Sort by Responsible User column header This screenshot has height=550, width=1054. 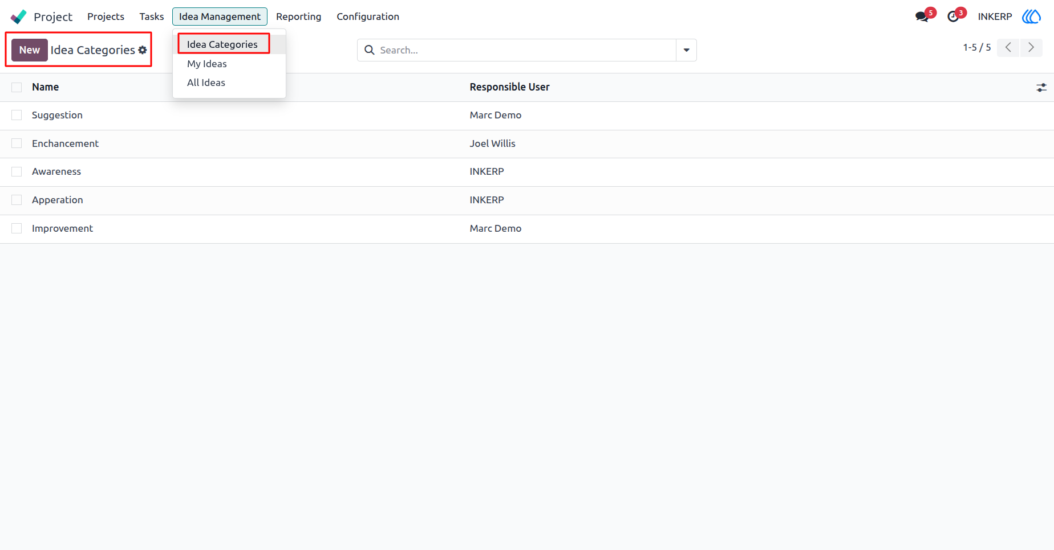point(510,87)
